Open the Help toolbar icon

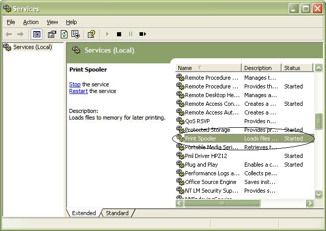click(91, 34)
